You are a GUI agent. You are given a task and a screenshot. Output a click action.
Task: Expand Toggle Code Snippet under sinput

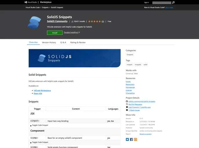(39, 125)
